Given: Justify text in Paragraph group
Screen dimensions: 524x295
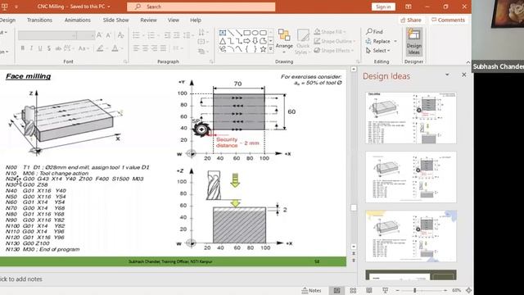Looking at the screenshot, I should tap(163, 48).
